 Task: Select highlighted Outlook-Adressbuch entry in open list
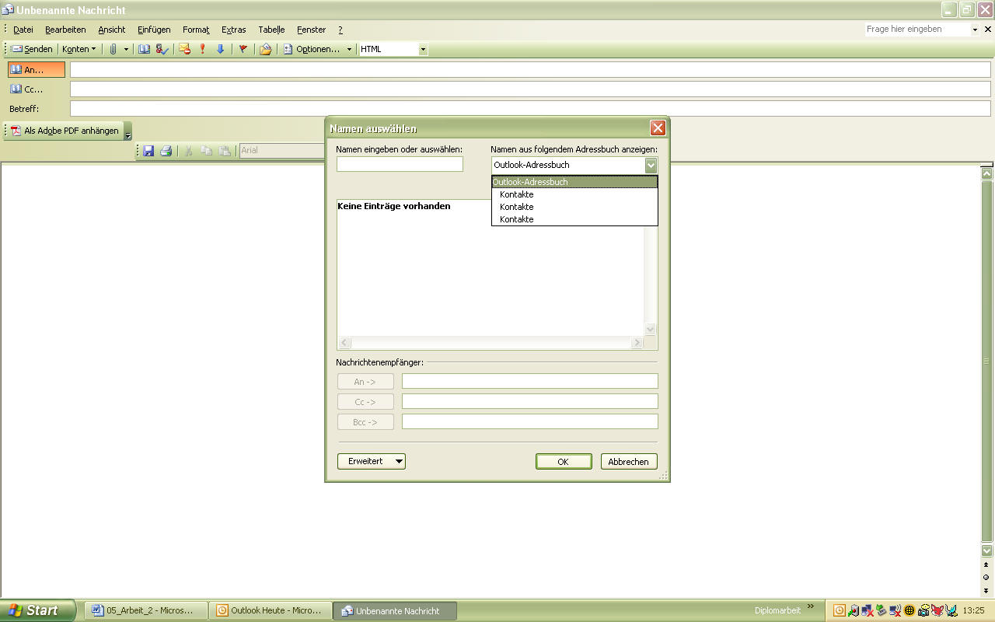574,182
